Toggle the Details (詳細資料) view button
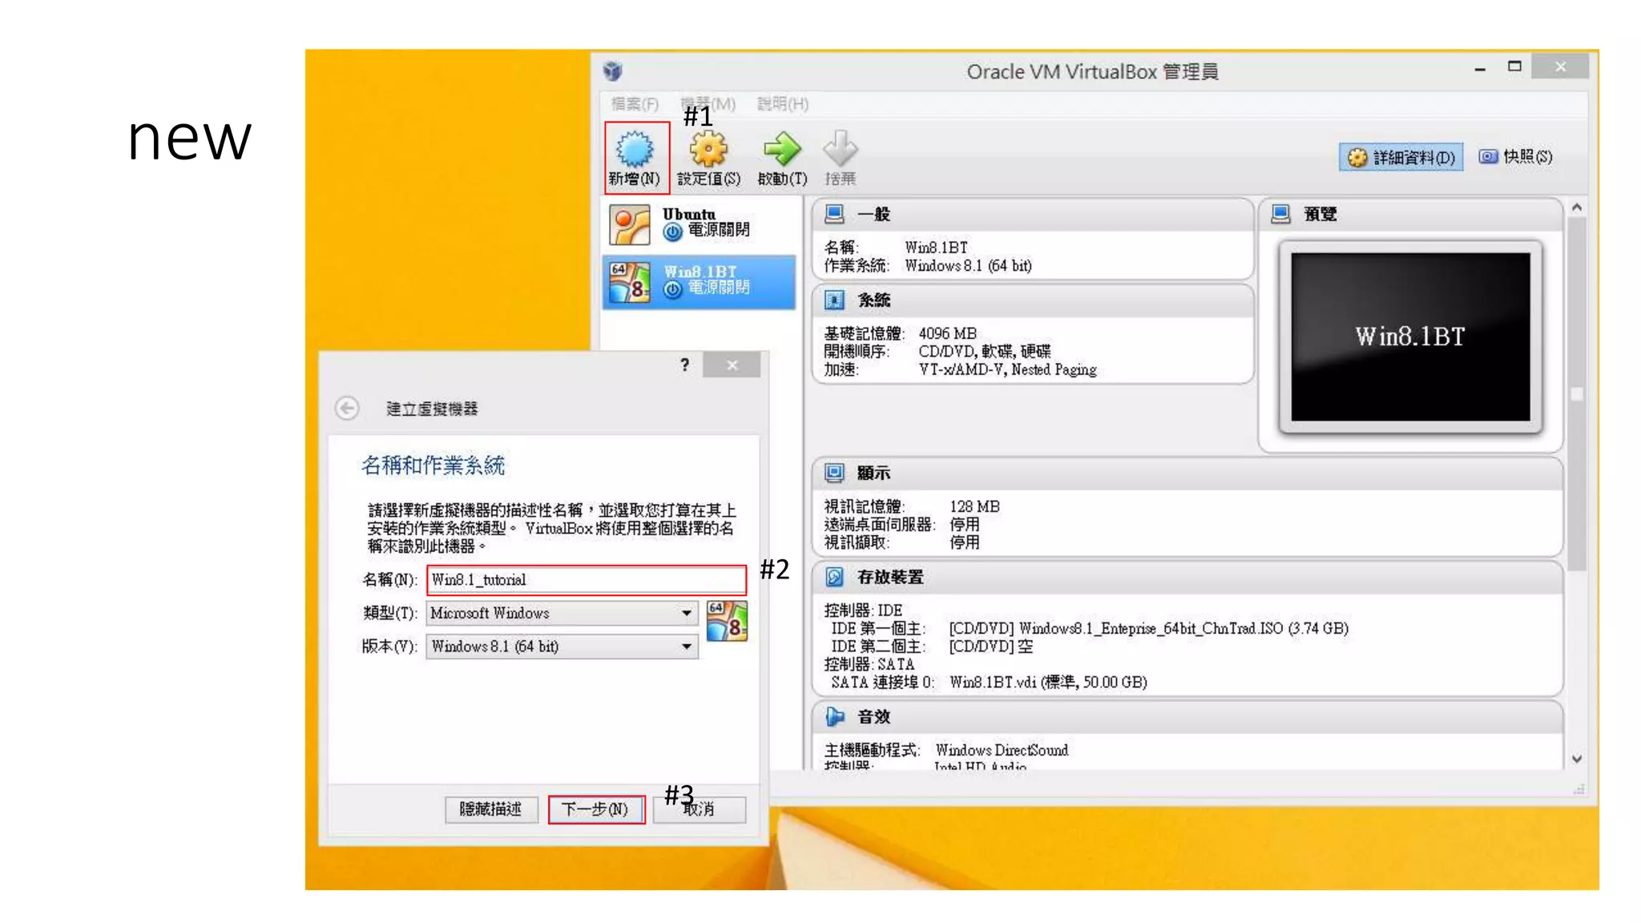 [x=1401, y=157]
